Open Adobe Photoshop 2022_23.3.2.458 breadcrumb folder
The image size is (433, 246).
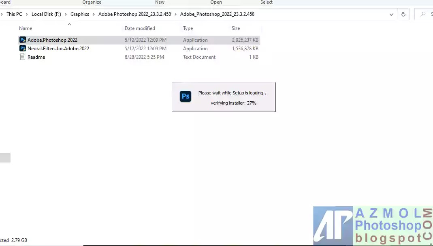135,14
